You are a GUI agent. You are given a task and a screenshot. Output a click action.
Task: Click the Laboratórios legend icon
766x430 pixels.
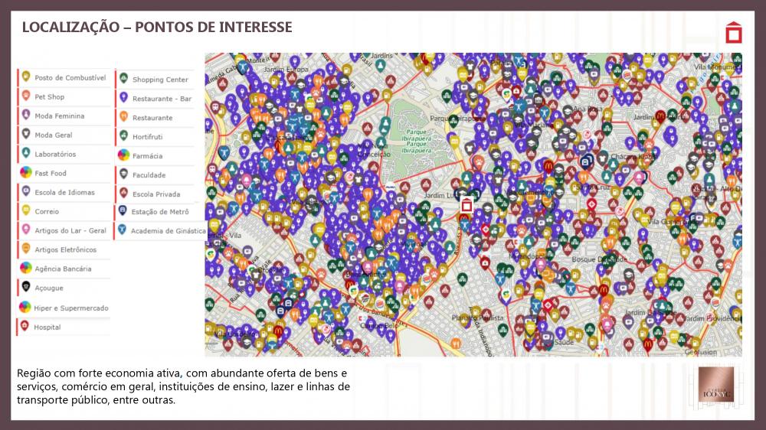[x=25, y=154]
